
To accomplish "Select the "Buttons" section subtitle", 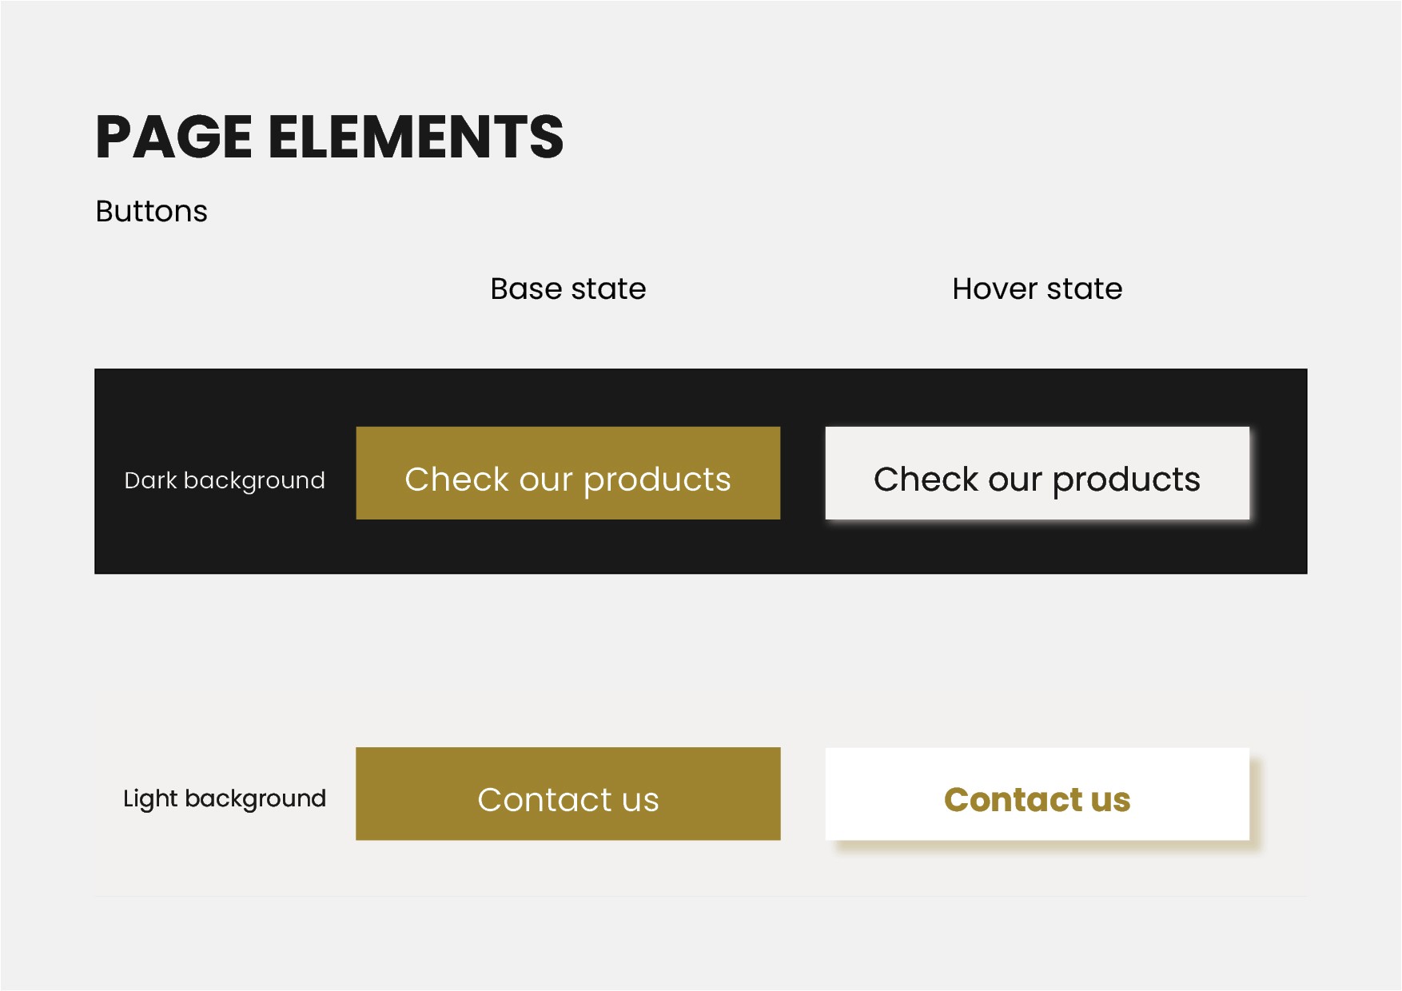I will 151,212.
